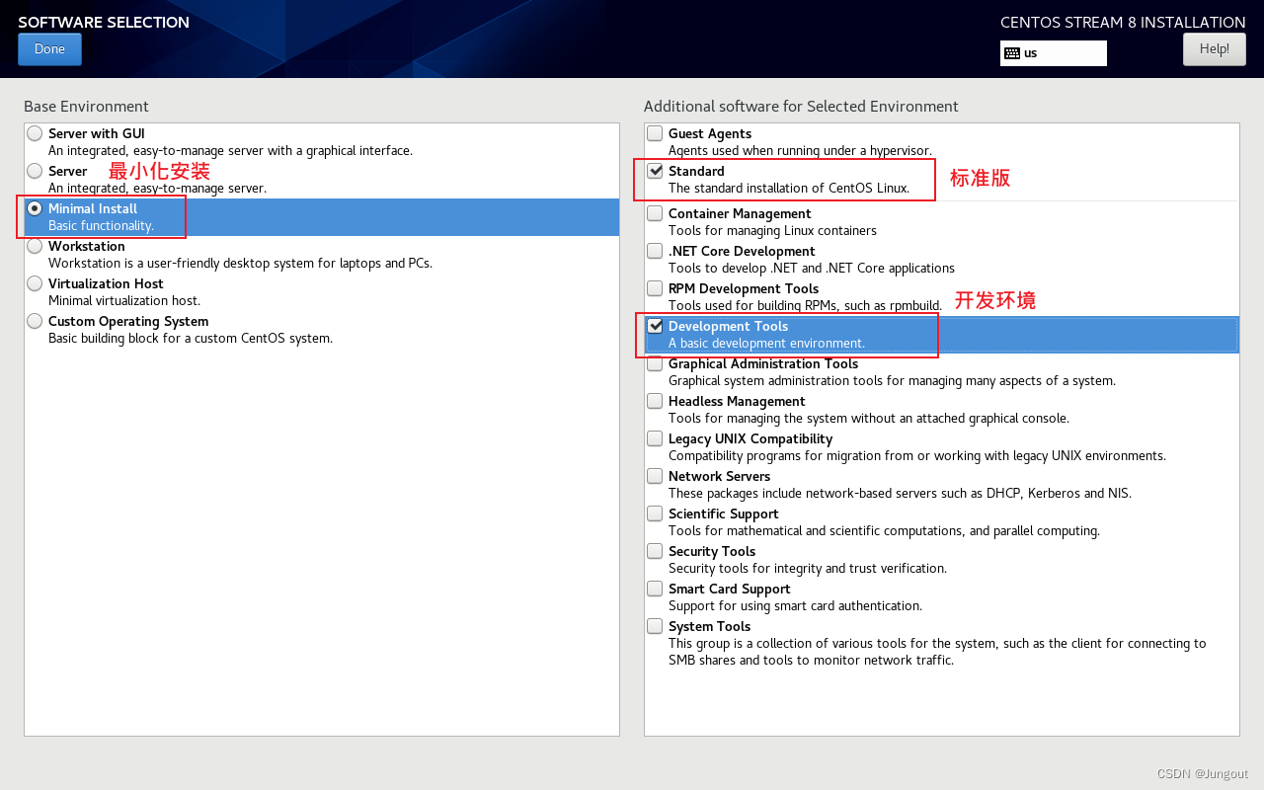Tick the .NET Core Development checkbox
Image resolution: width=1264 pixels, height=790 pixels.
pyautogui.click(x=655, y=251)
